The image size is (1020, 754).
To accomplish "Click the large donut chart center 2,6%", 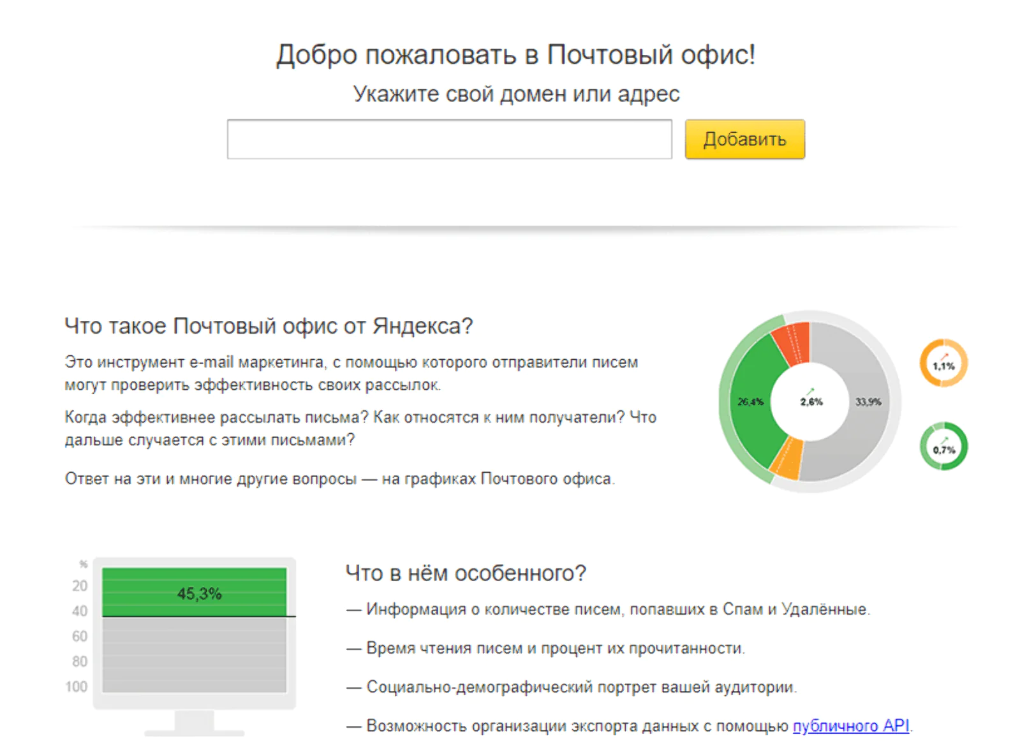I will pos(811,402).
